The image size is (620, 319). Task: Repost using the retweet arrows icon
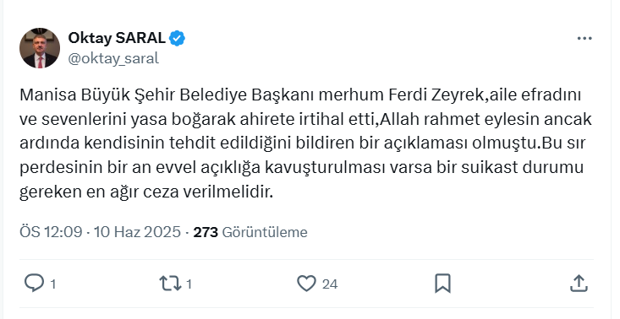(170, 284)
